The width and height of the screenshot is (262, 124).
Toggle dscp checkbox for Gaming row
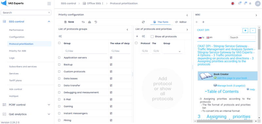[x=111, y=106]
